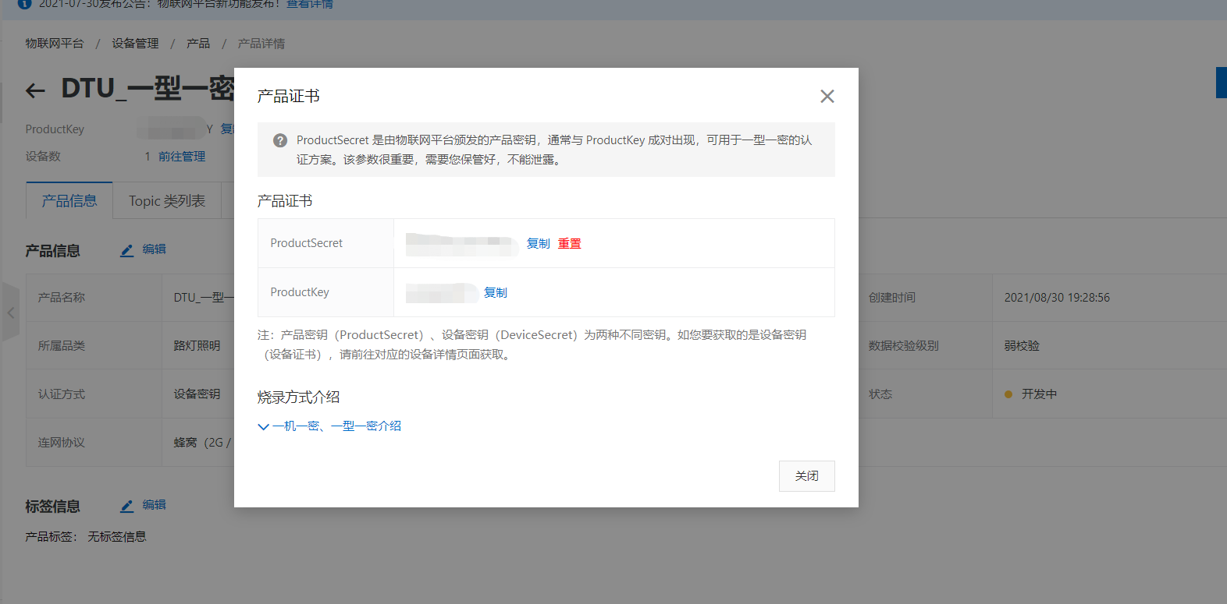Edit 标签信息 with pencil icon
The width and height of the screenshot is (1227, 604).
(x=127, y=506)
